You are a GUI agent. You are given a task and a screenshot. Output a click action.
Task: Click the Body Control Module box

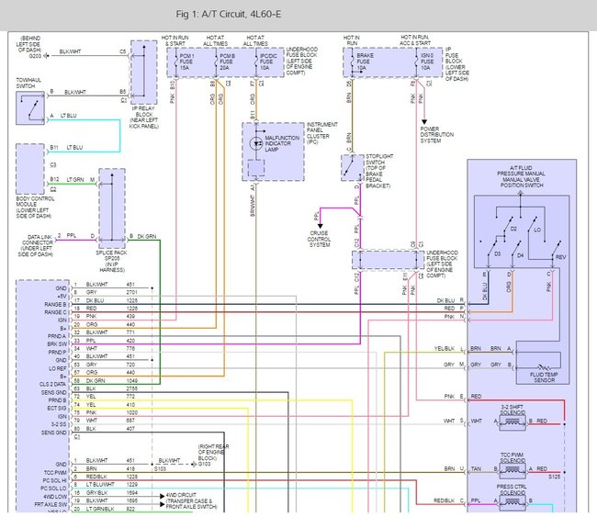tap(30, 169)
